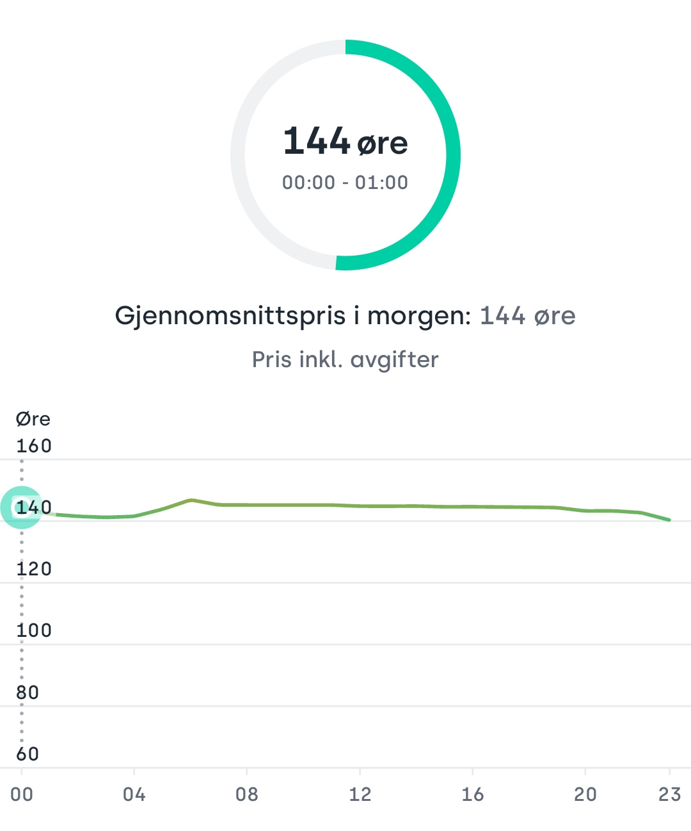The width and height of the screenshot is (691, 831).
Task: Tap the 144 øre price in circle
Action: coord(345,142)
